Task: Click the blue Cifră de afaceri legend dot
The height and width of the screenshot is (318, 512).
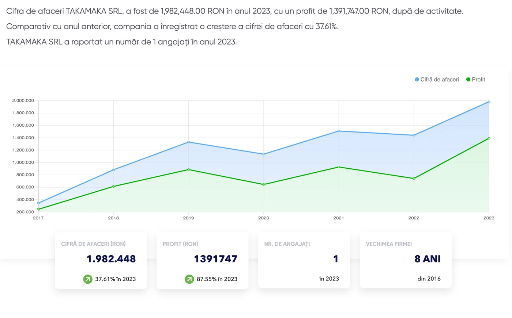Action: coord(417,80)
